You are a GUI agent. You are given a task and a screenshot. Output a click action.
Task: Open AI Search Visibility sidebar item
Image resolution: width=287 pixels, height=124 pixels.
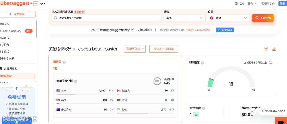tap(11, 31)
